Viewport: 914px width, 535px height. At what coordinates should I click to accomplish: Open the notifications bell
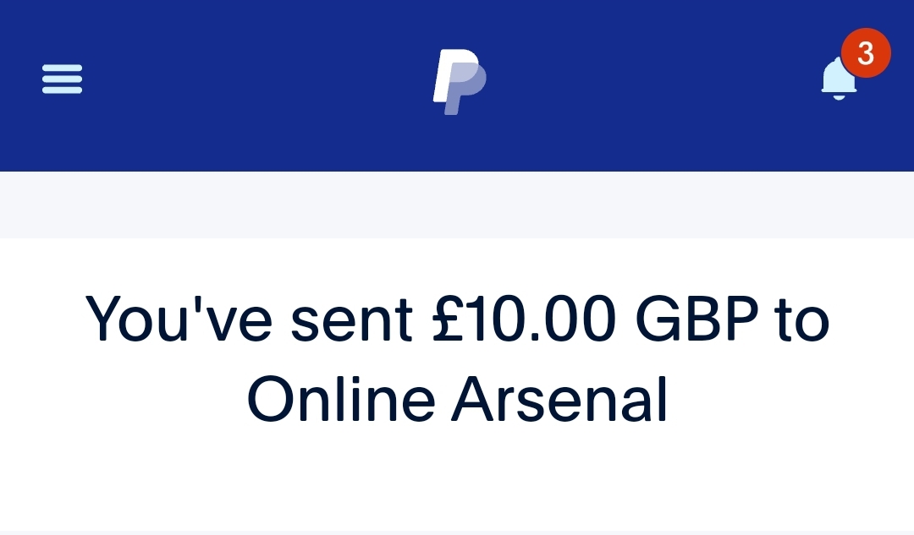coord(838,80)
